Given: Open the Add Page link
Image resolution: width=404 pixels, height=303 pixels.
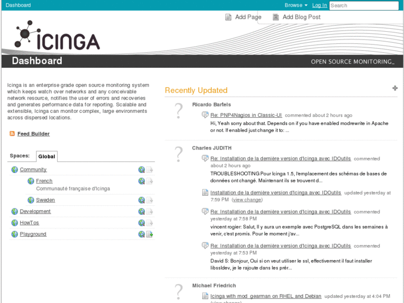Looking at the screenshot, I should (x=248, y=17).
